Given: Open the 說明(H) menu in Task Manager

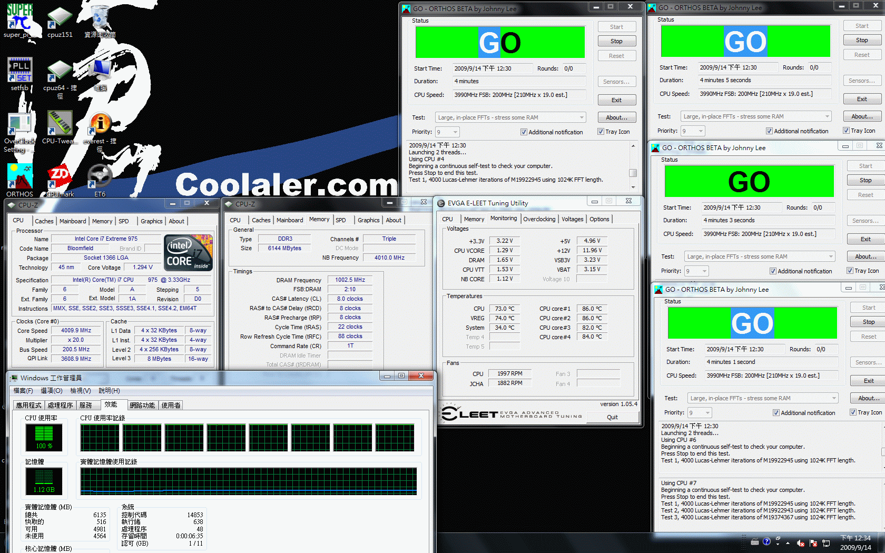Looking at the screenshot, I should (109, 391).
